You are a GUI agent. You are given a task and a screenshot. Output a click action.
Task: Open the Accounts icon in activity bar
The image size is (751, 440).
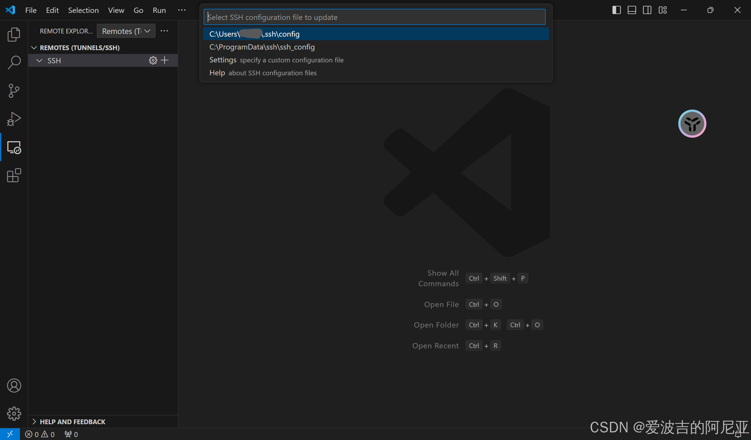click(x=14, y=386)
